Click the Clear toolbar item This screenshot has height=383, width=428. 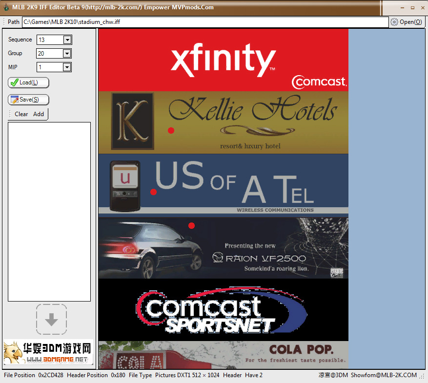pyautogui.click(x=21, y=114)
